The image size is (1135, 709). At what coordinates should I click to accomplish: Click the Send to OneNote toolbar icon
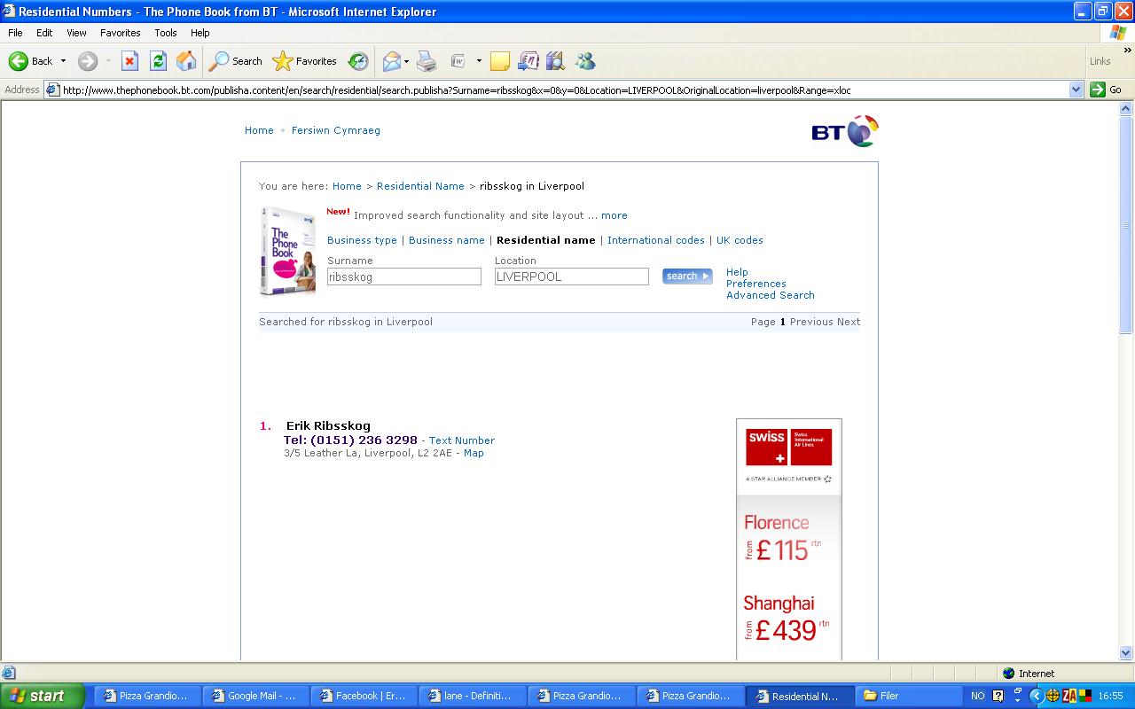click(x=528, y=61)
